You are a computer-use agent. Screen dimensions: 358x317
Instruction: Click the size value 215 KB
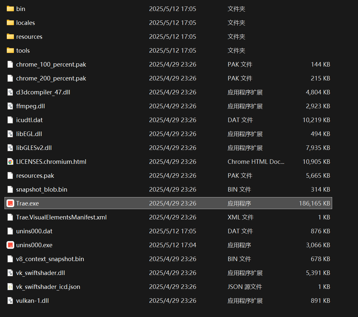click(x=320, y=78)
